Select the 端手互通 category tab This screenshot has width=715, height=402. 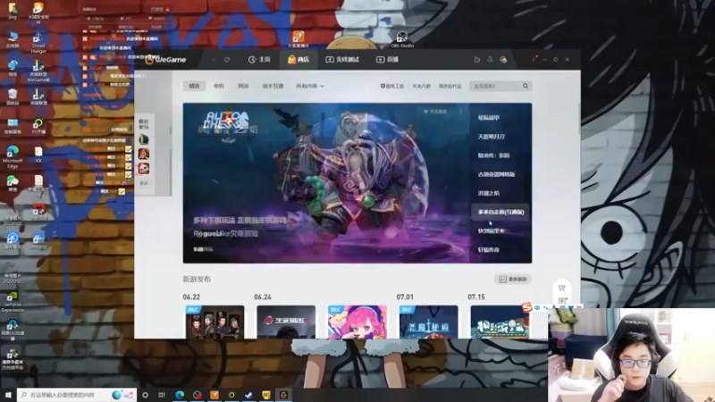pos(273,86)
